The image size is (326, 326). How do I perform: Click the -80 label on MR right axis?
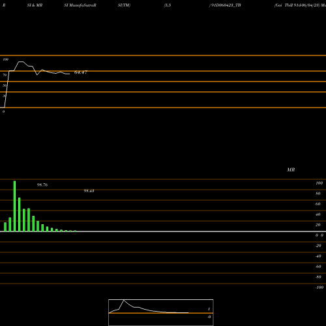[318, 277]
